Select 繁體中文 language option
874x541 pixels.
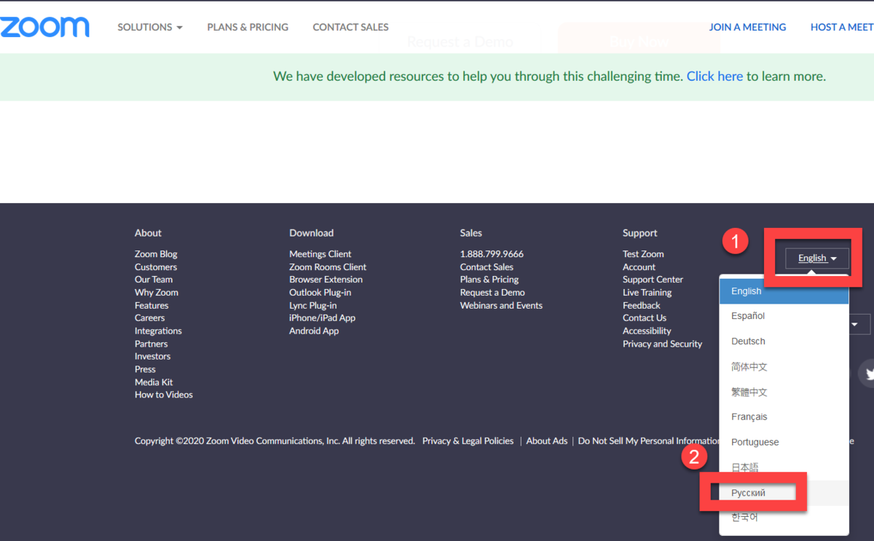[x=784, y=392]
